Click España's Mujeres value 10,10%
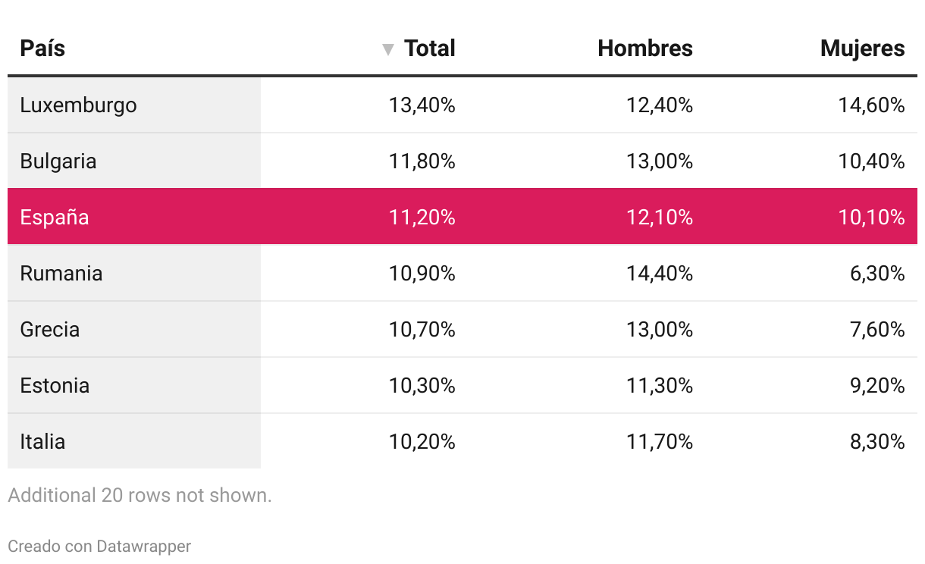 click(871, 217)
